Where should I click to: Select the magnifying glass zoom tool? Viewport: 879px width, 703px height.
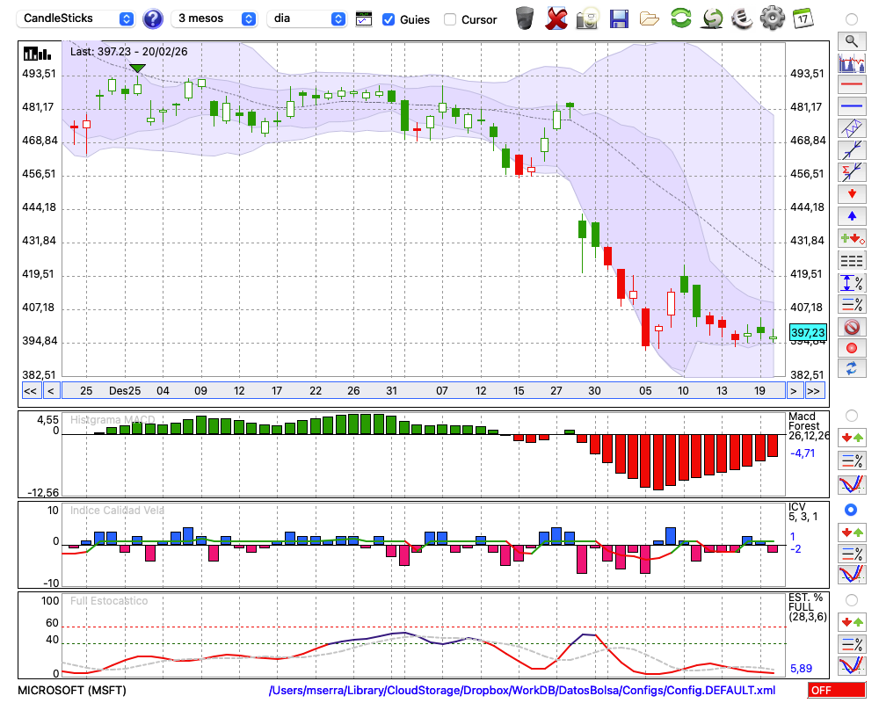[x=851, y=40]
